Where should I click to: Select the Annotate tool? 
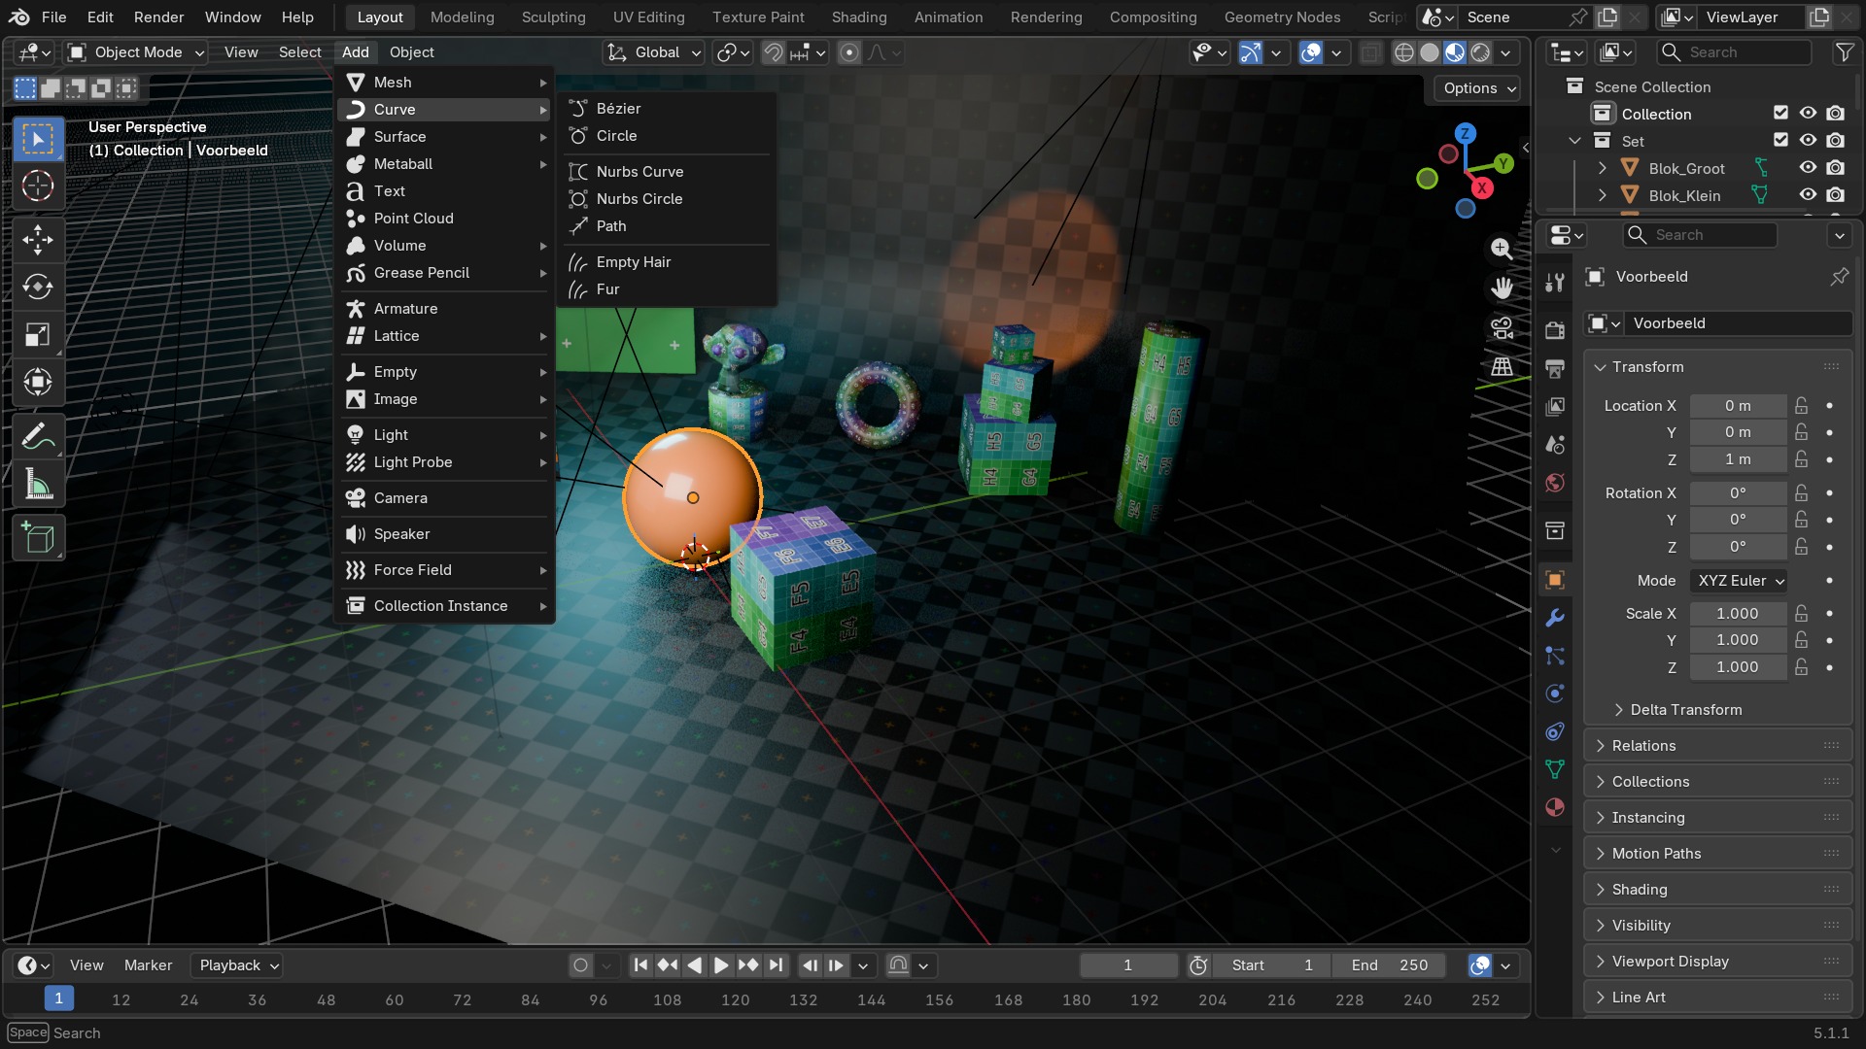click(x=38, y=437)
